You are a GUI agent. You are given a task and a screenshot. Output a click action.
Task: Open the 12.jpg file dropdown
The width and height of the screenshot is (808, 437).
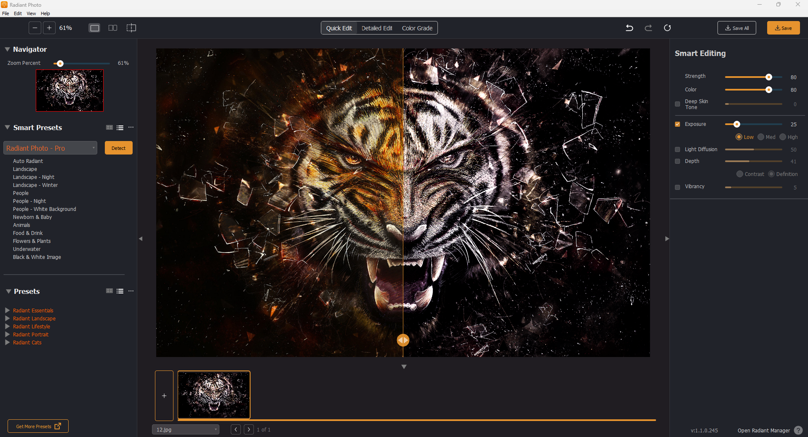tap(186, 429)
